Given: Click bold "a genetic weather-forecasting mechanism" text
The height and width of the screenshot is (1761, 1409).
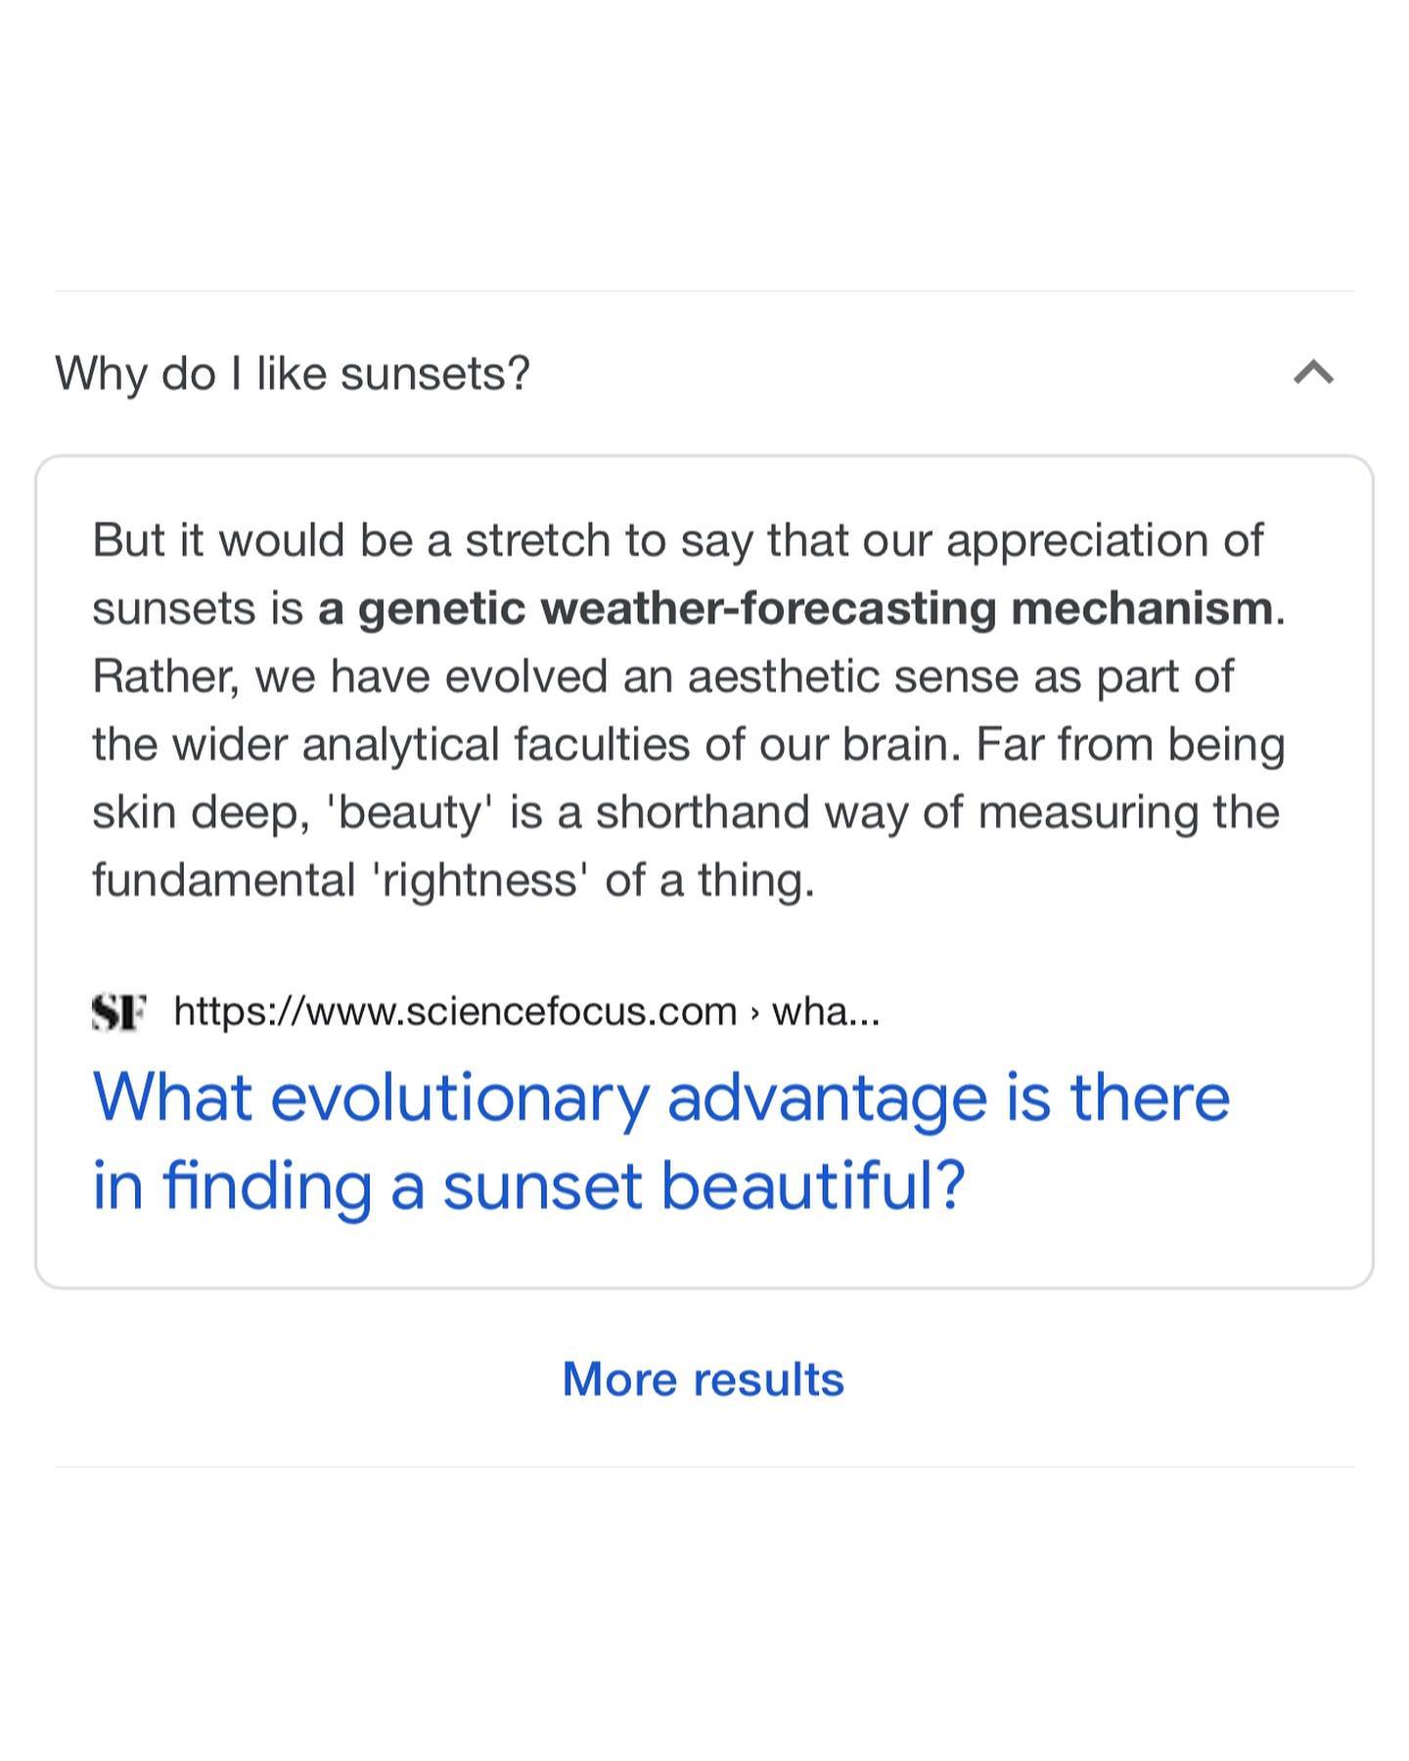Looking at the screenshot, I should pyautogui.click(x=795, y=609).
